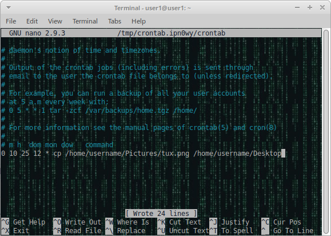Click the ^G Get Help shortcut label

click(x=23, y=222)
